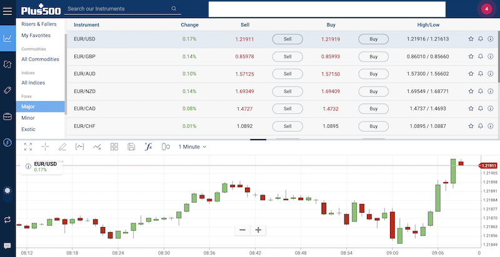Open the funds dollar sidebar icon
The width and height of the screenshot is (500, 257).
tap(7, 142)
